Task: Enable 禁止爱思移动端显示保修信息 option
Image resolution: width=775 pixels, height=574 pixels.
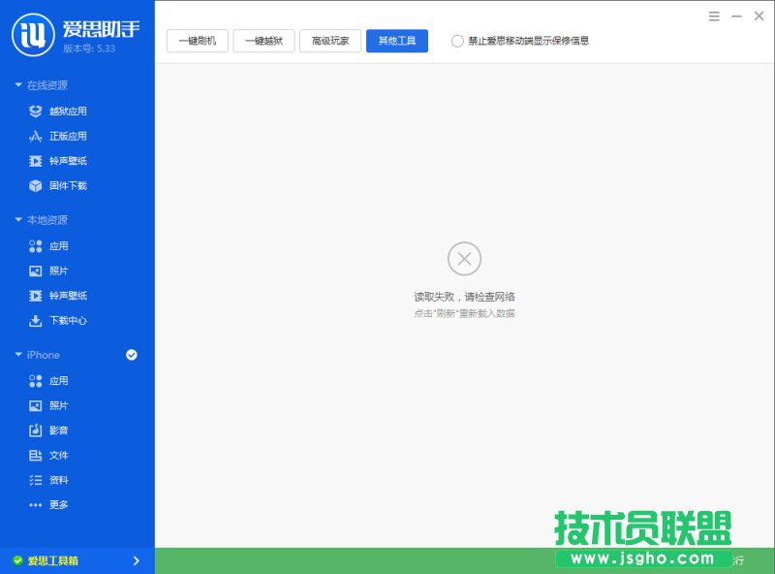Action: click(x=456, y=41)
